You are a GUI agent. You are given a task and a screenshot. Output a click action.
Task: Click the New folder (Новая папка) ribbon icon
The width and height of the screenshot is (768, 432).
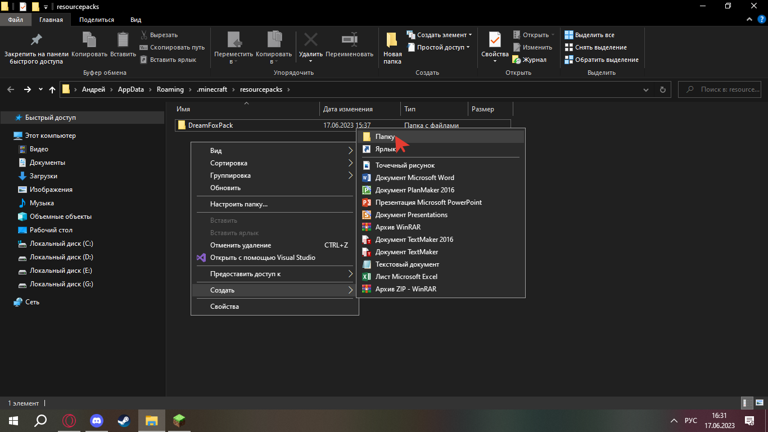[392, 40]
